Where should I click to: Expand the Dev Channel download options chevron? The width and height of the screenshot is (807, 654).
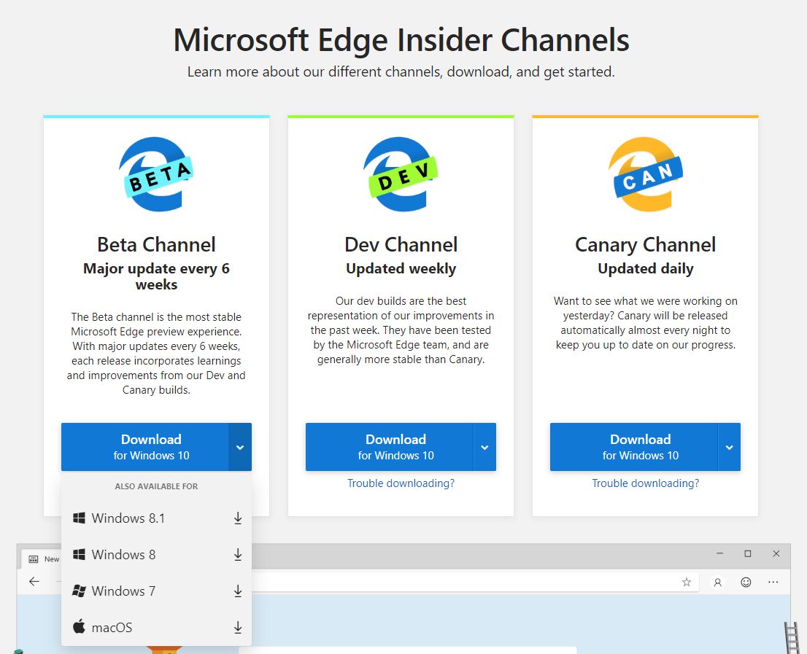coord(484,448)
